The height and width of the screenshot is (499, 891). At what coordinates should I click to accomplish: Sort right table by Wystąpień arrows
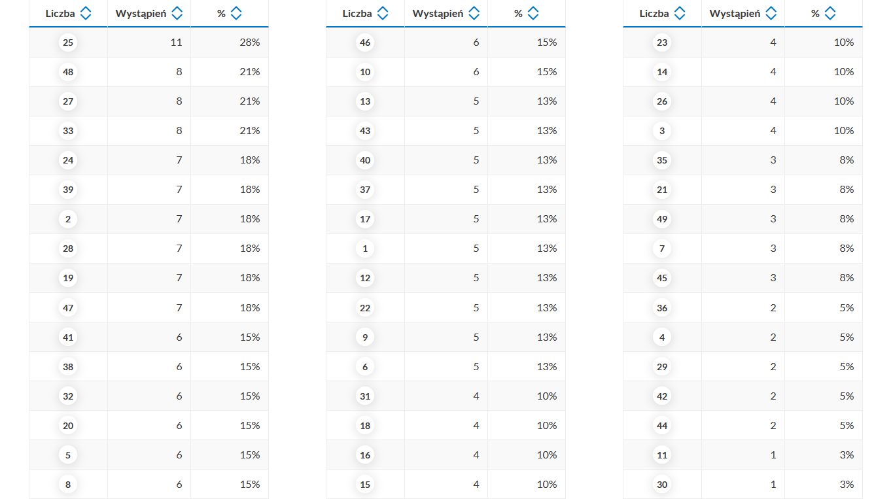click(771, 13)
